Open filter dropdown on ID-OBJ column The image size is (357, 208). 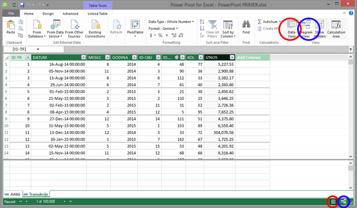(x=158, y=57)
